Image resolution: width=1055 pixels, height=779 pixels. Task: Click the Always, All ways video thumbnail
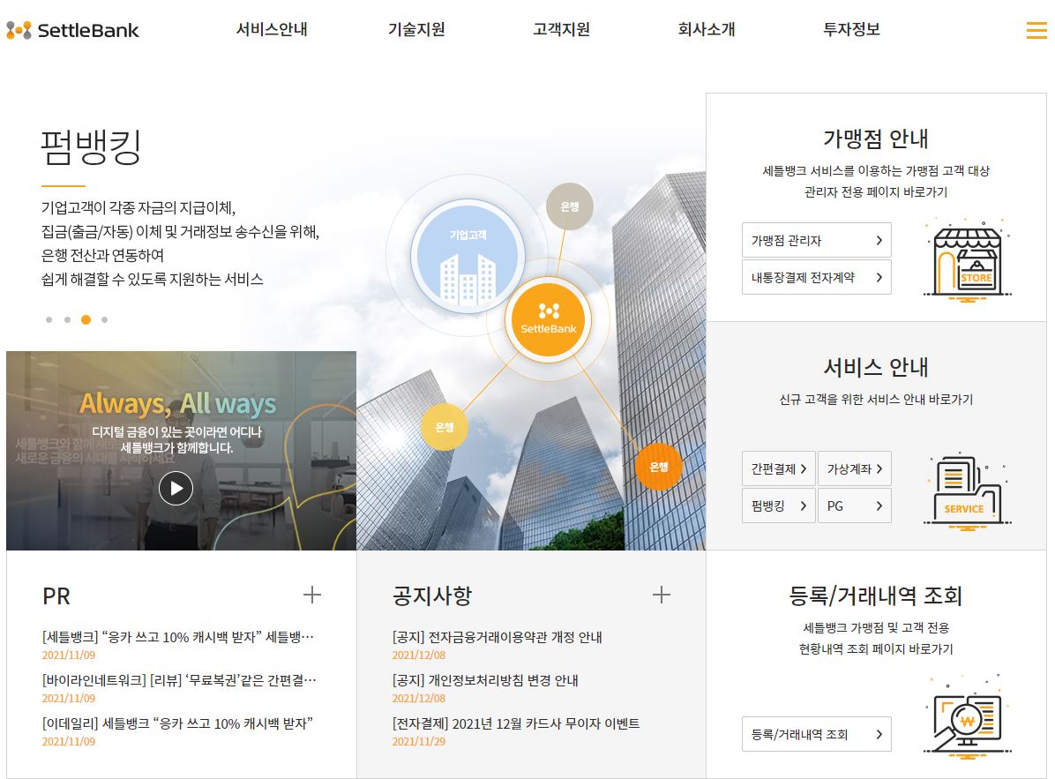click(181, 451)
